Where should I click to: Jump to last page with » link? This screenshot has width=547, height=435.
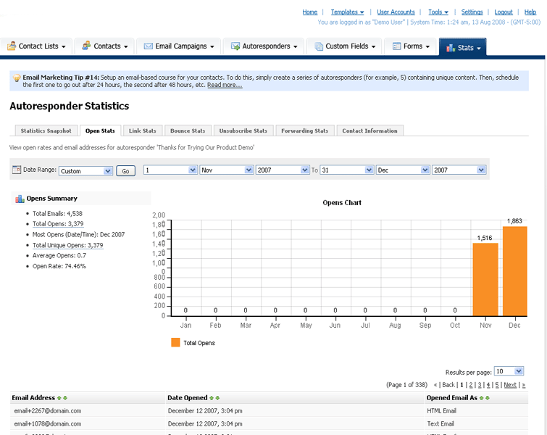pyautogui.click(x=523, y=385)
